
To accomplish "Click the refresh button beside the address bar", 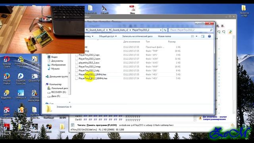I will point(165,30).
